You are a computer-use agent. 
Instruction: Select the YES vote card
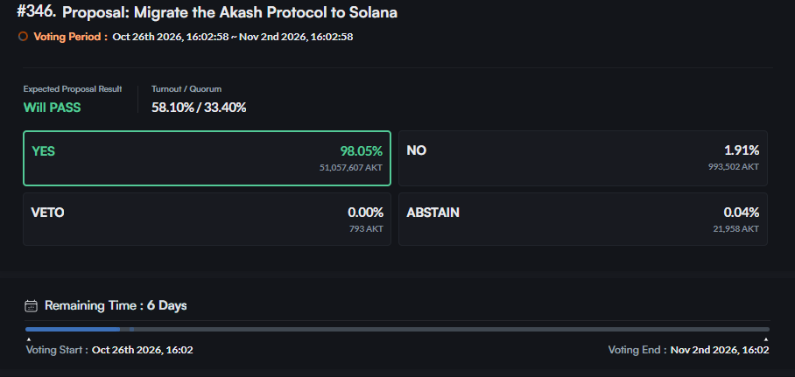(x=207, y=158)
